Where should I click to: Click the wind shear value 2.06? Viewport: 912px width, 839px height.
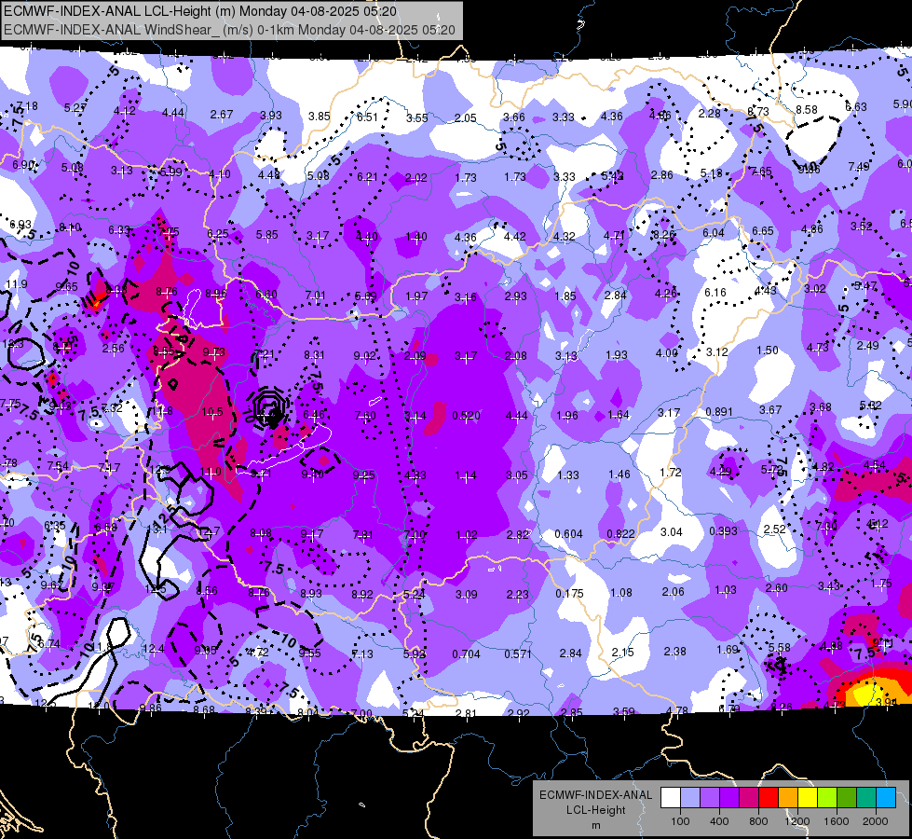pos(673,592)
